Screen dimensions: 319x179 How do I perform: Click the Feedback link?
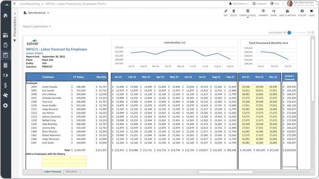tap(259, 4)
